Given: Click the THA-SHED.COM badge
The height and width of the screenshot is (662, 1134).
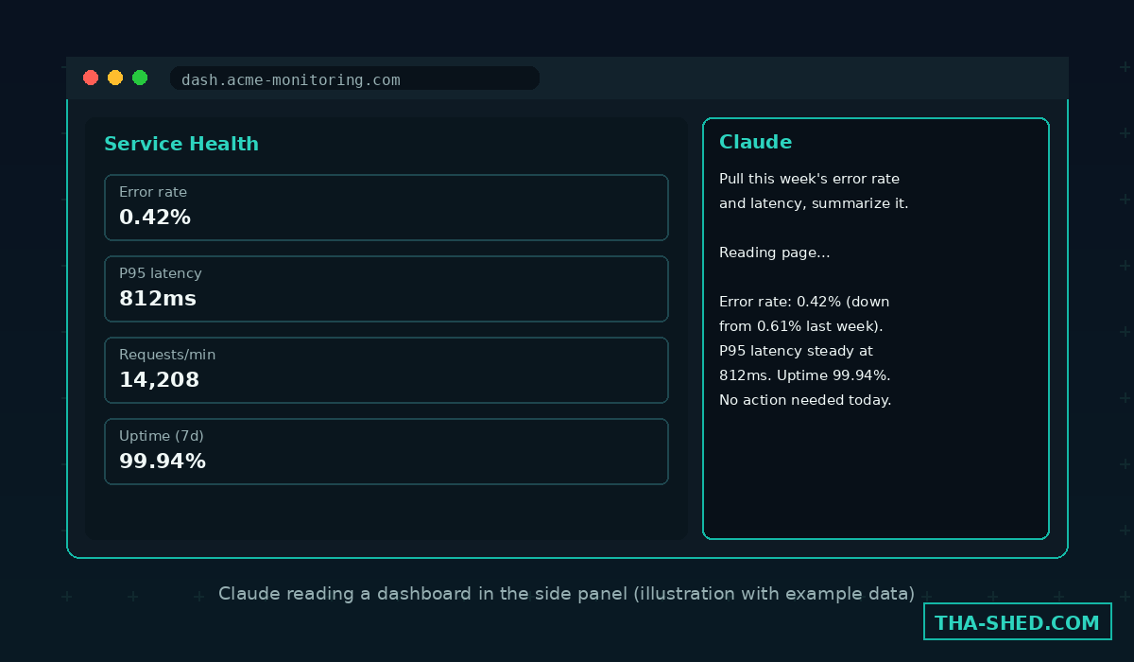Looking at the screenshot, I should pyautogui.click(x=1017, y=623).
